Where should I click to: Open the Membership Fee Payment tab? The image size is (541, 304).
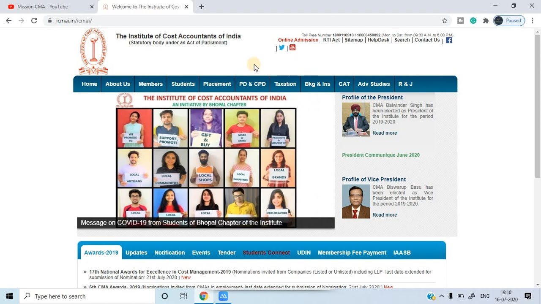tap(352, 252)
